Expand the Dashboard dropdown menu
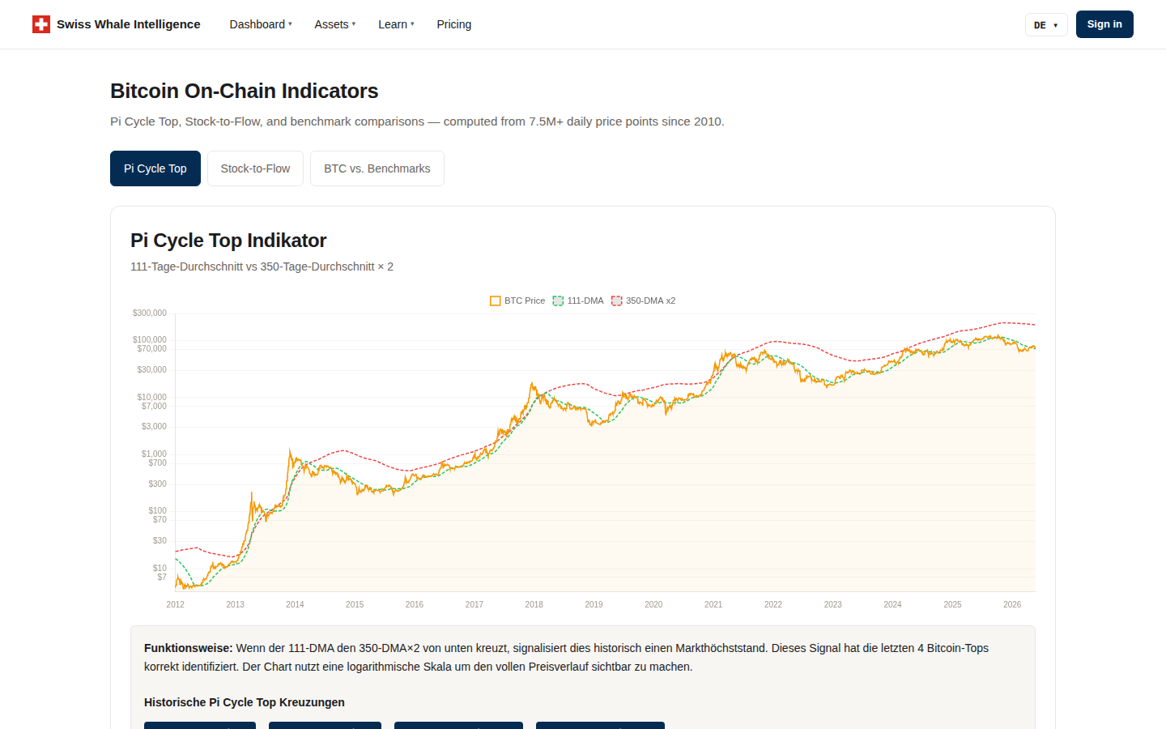Screen dimensions: 1166x729 click(261, 24)
